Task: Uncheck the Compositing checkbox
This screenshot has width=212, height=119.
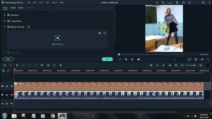Action: click(x=8, y=21)
